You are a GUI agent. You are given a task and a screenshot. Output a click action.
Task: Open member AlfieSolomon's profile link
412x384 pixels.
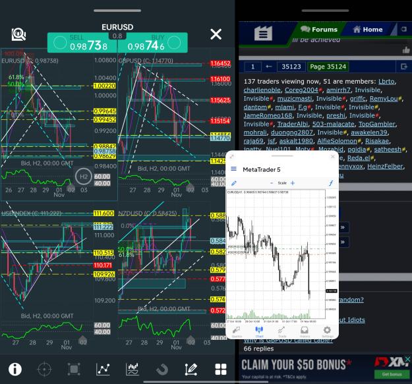tap(337, 141)
